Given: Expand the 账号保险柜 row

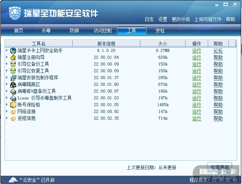Looking at the screenshot, I should pyautogui.click(x=7, y=105).
